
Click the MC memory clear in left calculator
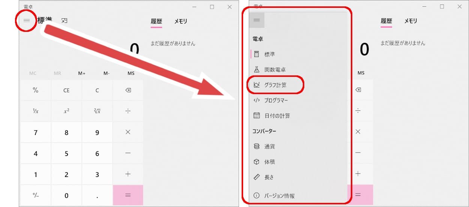[x=33, y=73]
